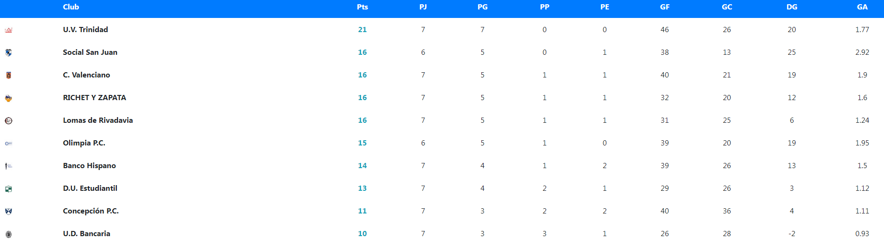
Task: Click the Banco Hispano club logo
Action: (x=9, y=166)
